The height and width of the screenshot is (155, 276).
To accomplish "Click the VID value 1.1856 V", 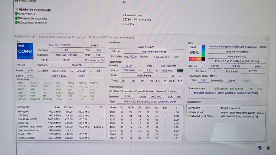I will [98, 127].
